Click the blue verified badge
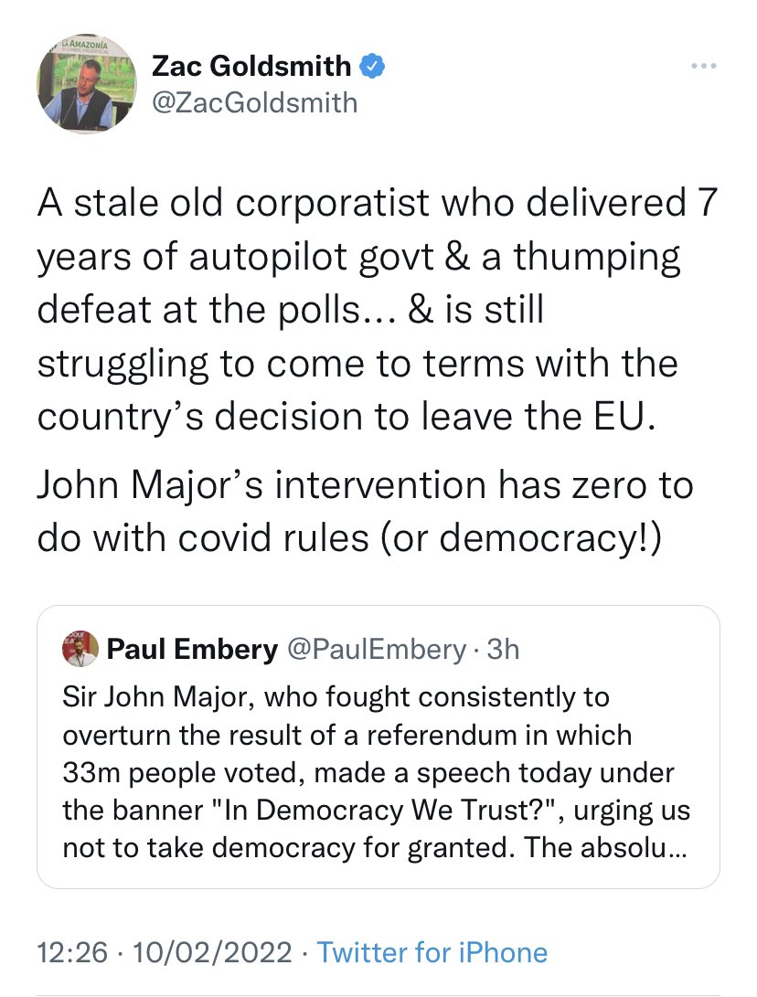Screen dimensions: 757x997 coord(373,66)
